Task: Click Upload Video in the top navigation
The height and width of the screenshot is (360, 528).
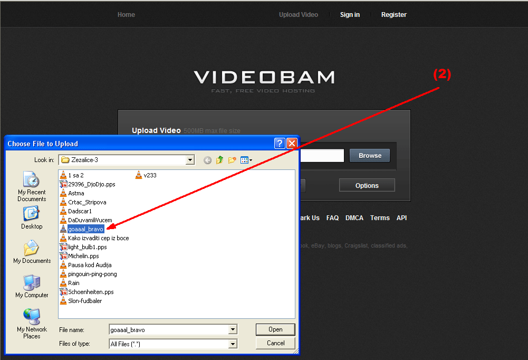Action: [299, 14]
